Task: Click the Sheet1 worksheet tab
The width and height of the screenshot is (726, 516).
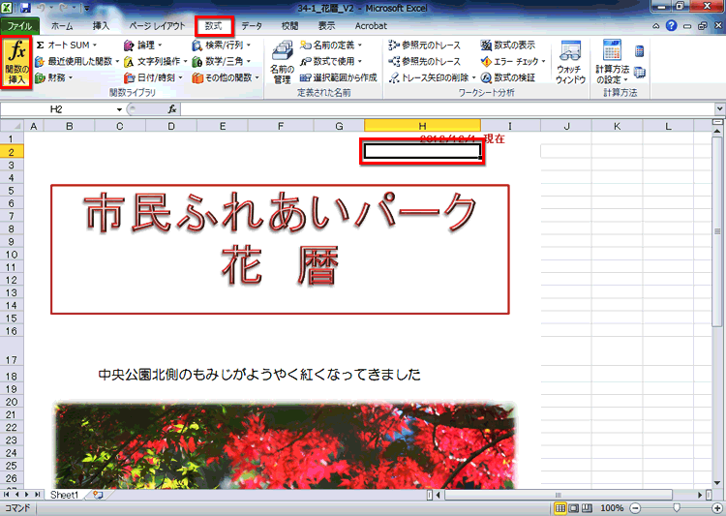Action: pyautogui.click(x=64, y=495)
